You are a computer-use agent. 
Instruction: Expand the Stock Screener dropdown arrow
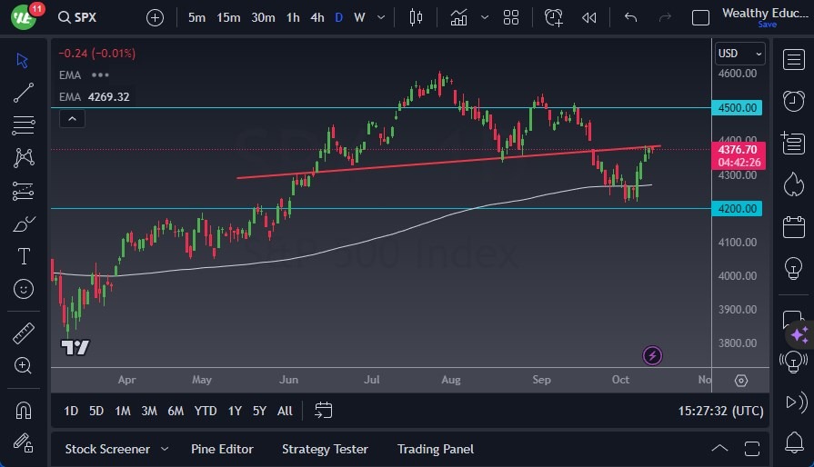(165, 449)
